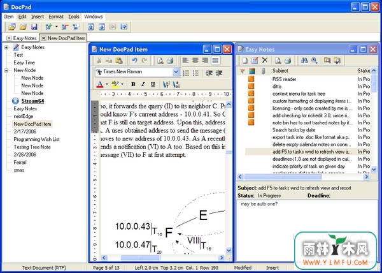Click the increase font size icon

point(166,84)
